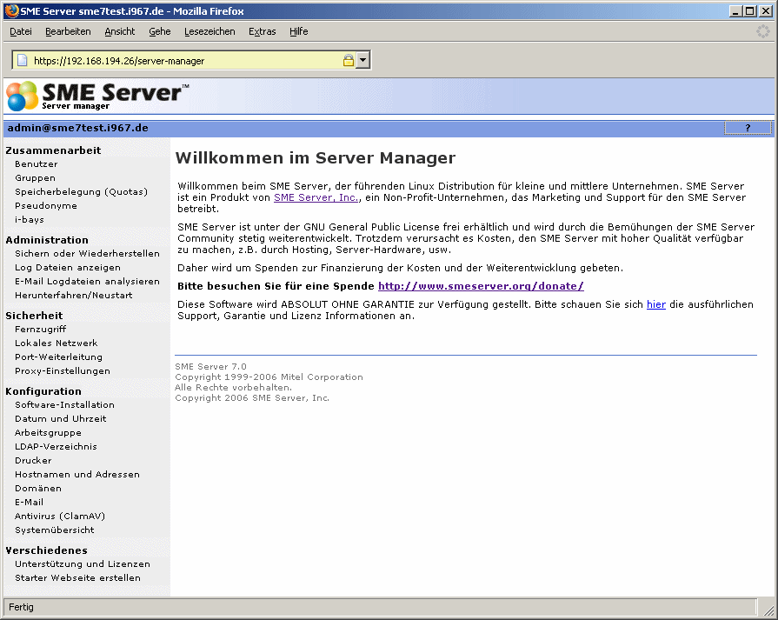
Task: Open Proxy-Einstellungen
Action: pyautogui.click(x=63, y=370)
